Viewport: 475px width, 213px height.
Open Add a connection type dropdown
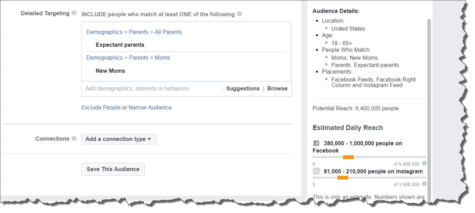point(119,139)
